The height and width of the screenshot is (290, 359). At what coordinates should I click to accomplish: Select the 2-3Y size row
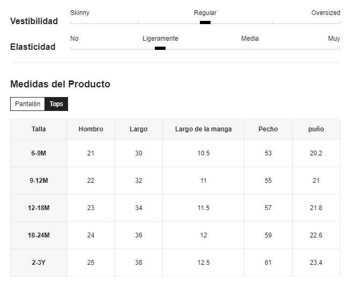coord(175,263)
